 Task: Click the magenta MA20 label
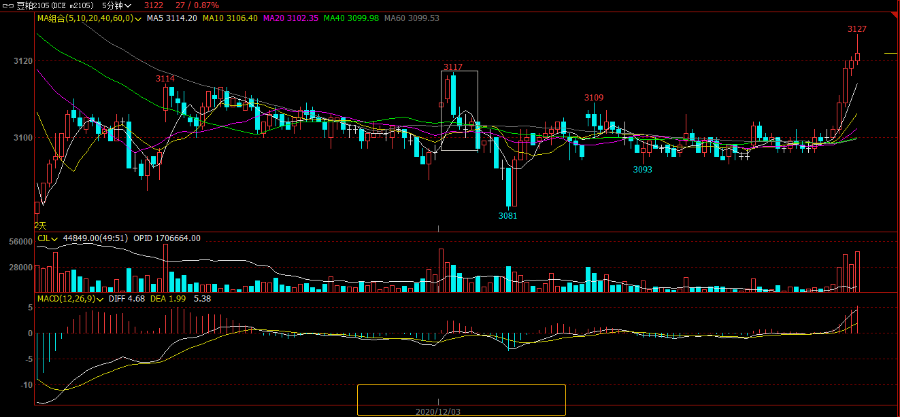[x=290, y=18]
